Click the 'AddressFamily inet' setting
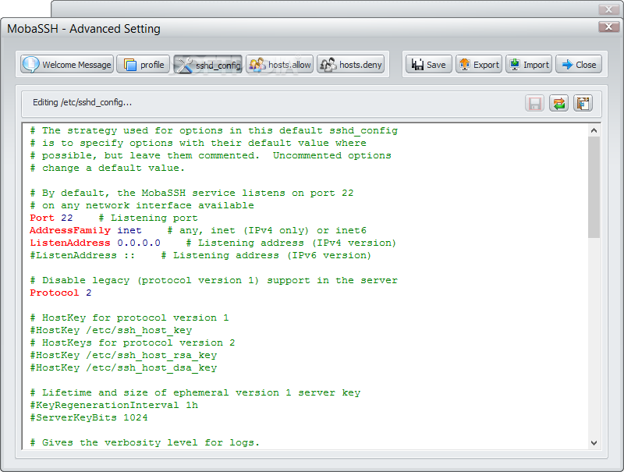This screenshot has width=624, height=472. point(86,230)
